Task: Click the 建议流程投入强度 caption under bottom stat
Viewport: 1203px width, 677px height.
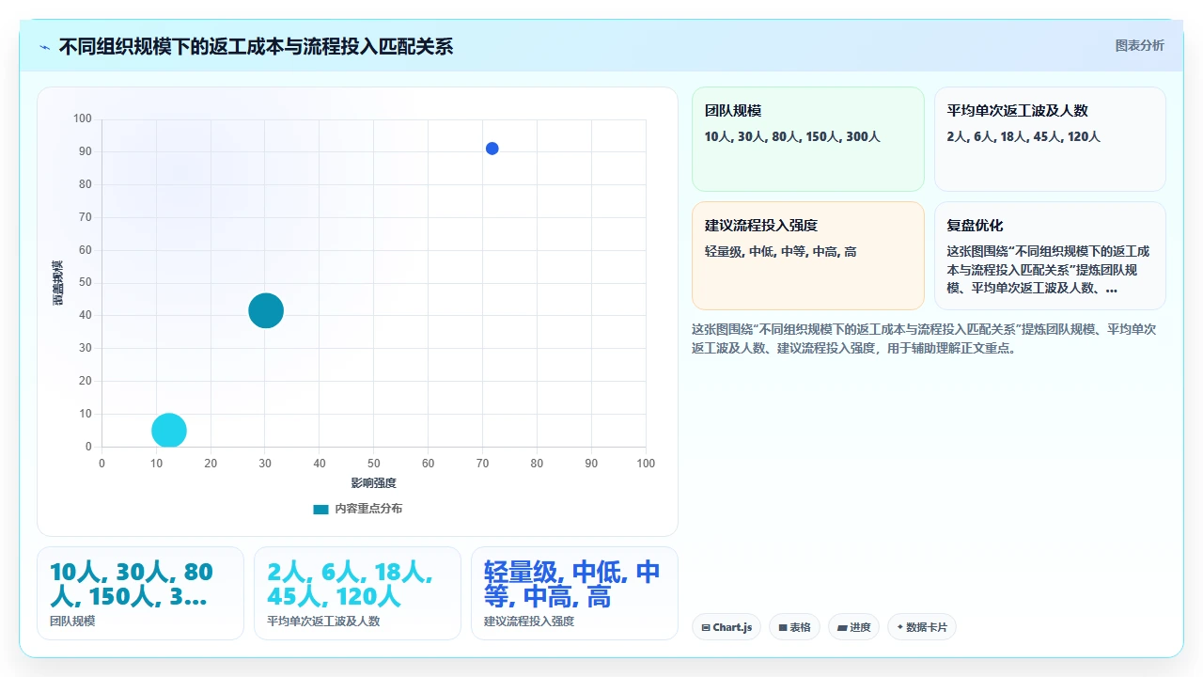Action: pyautogui.click(x=529, y=622)
